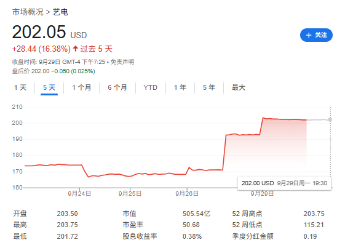The image size is (345, 248).
Task: Click the 52 周低点 value 115.21
Action: point(314,225)
